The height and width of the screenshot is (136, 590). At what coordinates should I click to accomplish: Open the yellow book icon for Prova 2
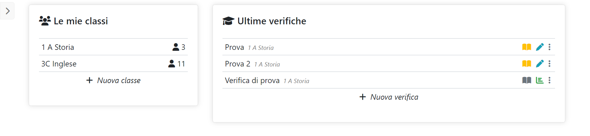pyautogui.click(x=527, y=64)
